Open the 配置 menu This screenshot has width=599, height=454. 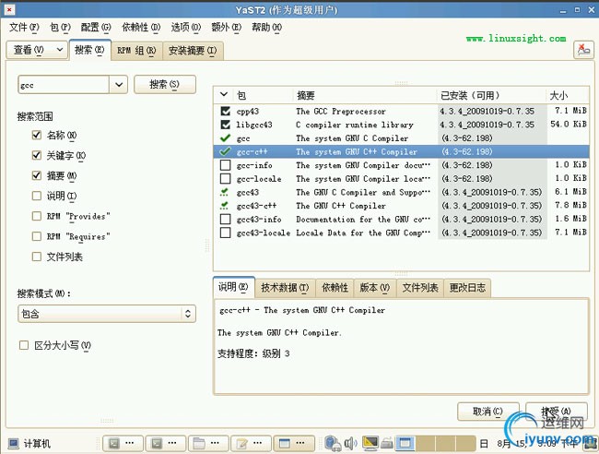click(x=96, y=27)
